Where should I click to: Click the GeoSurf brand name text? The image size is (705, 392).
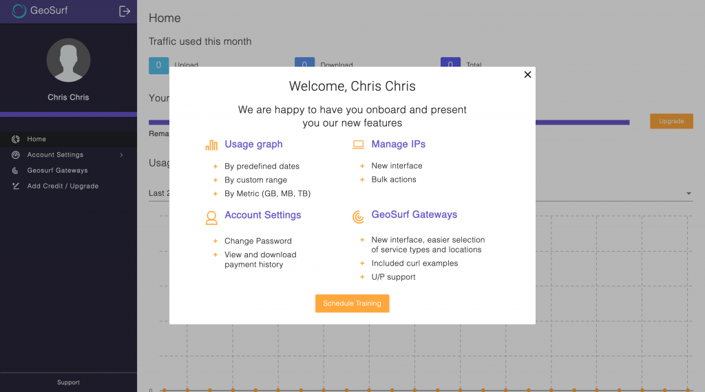[x=49, y=10]
